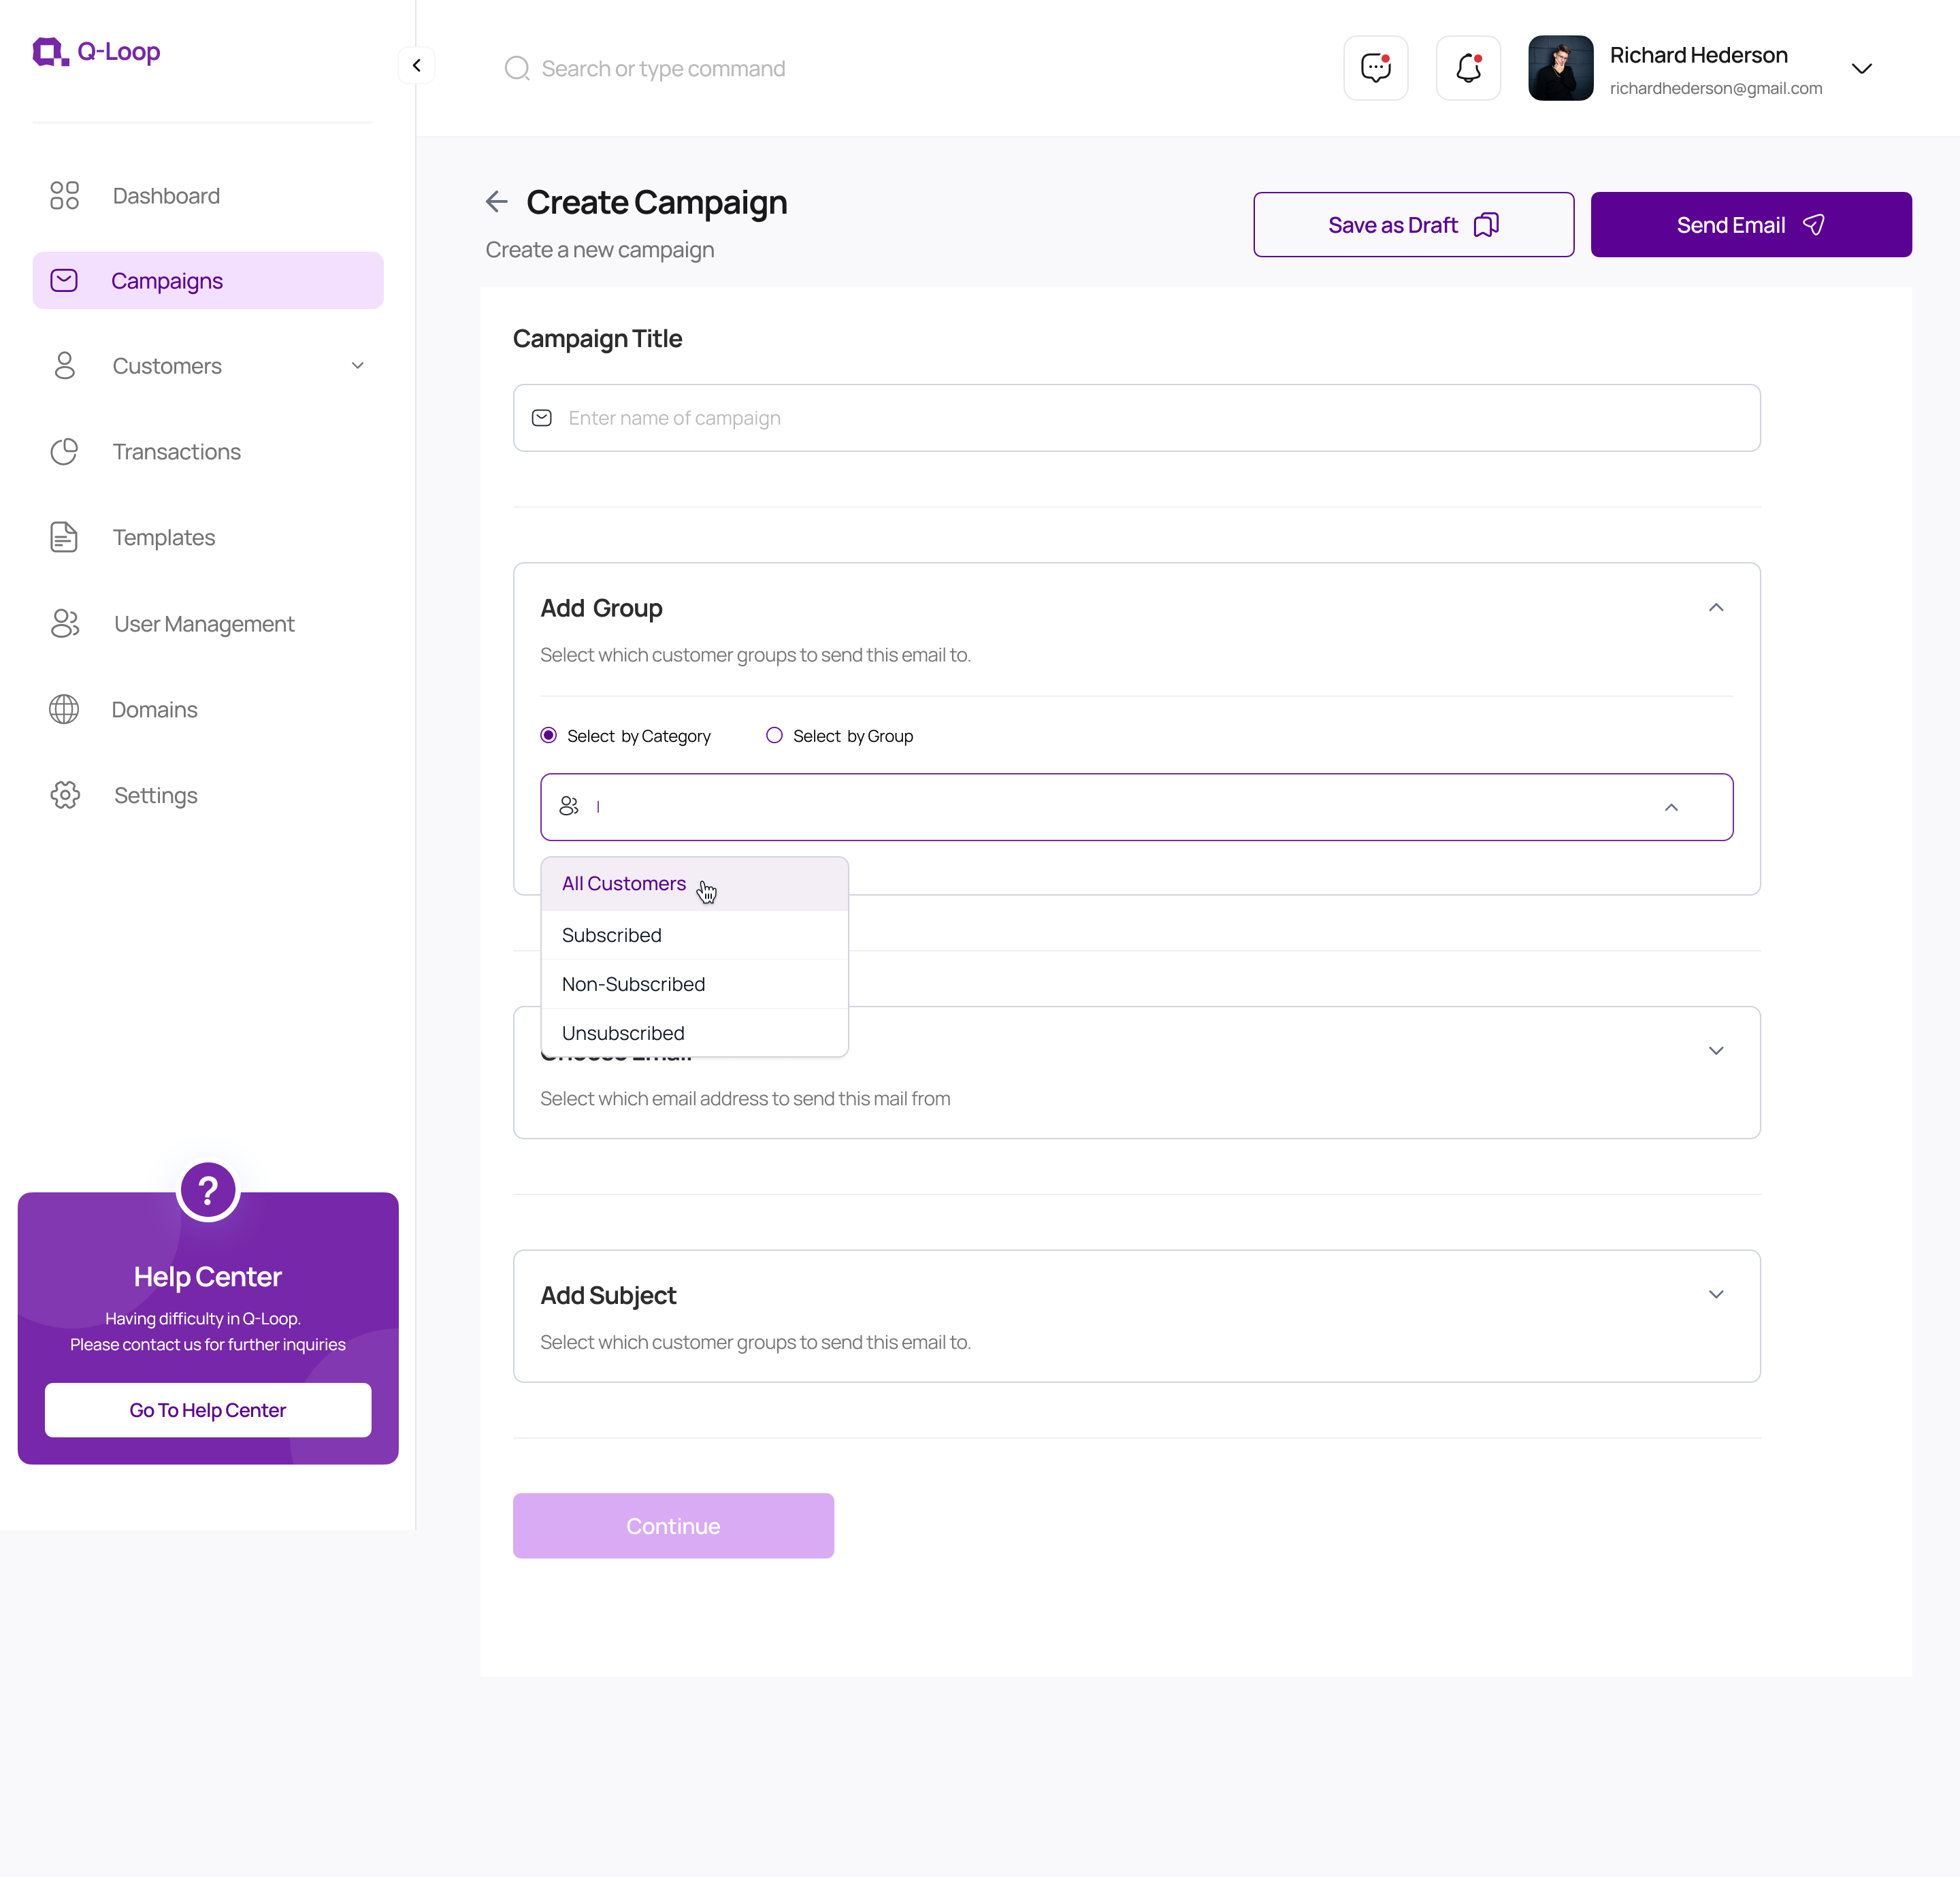
Task: Collapse the sidebar with the arrow
Action: [416, 66]
